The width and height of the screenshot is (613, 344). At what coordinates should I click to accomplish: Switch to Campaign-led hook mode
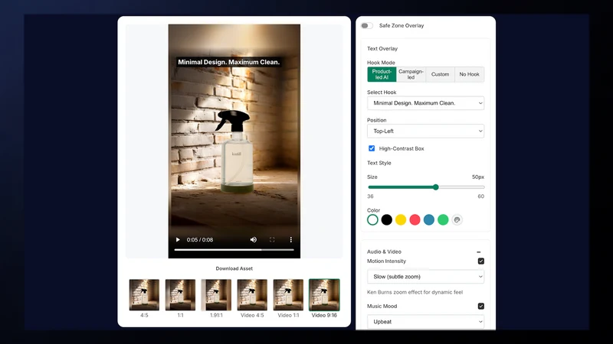[411, 74]
